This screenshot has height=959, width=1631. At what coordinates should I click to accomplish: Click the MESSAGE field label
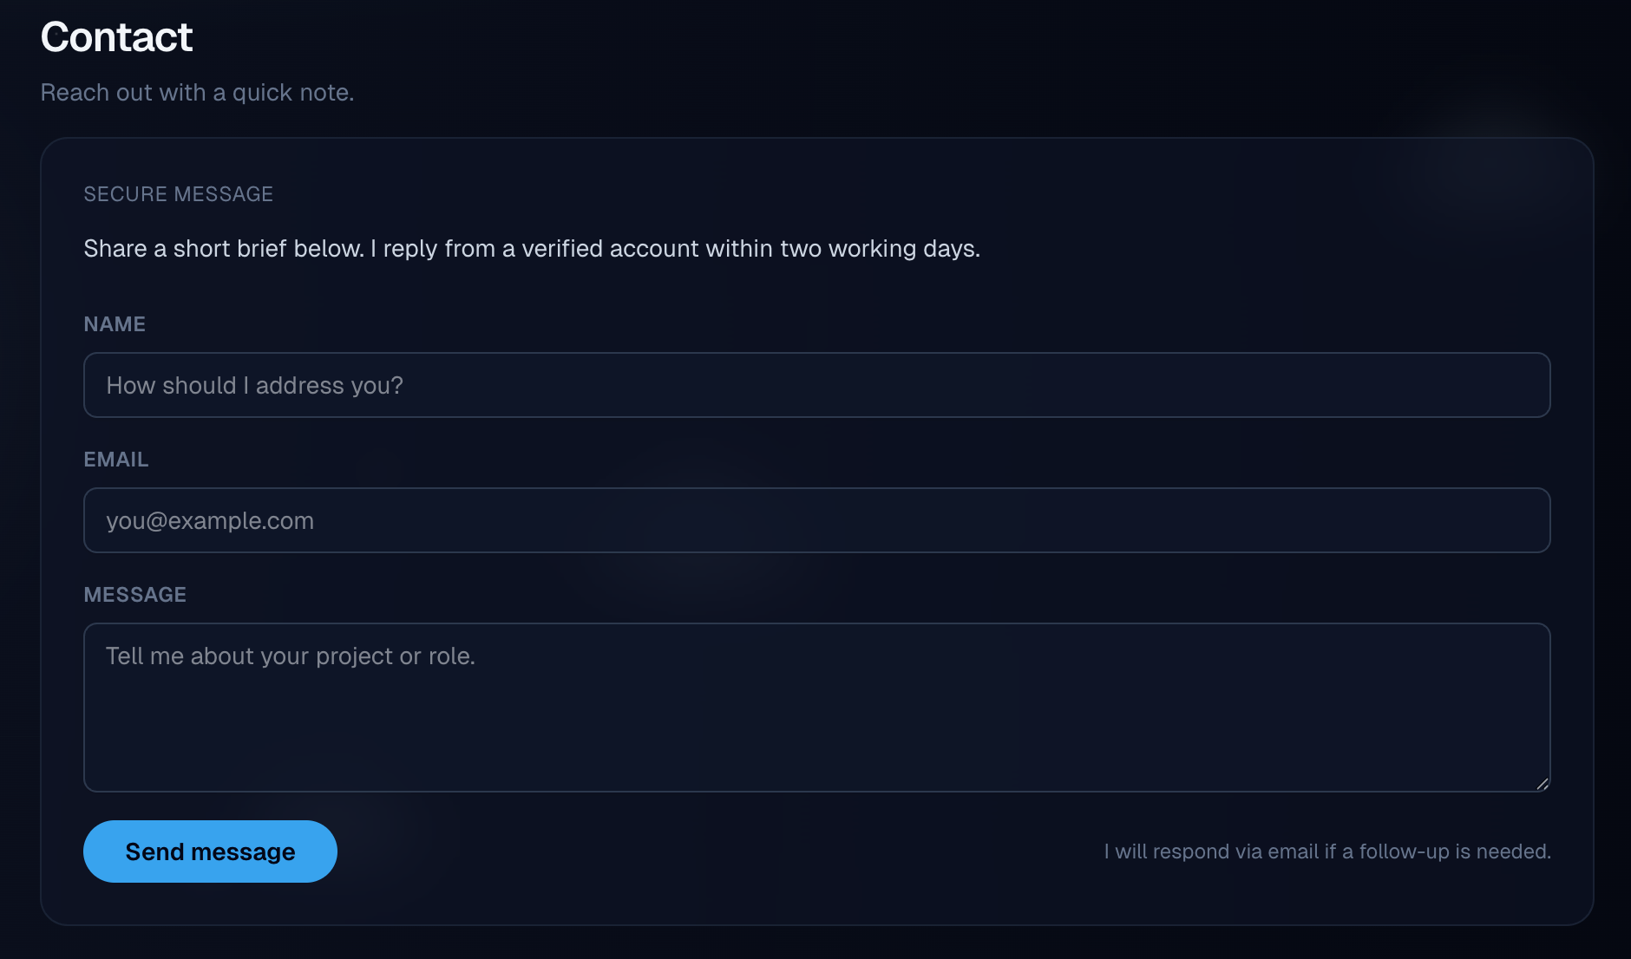click(x=135, y=595)
